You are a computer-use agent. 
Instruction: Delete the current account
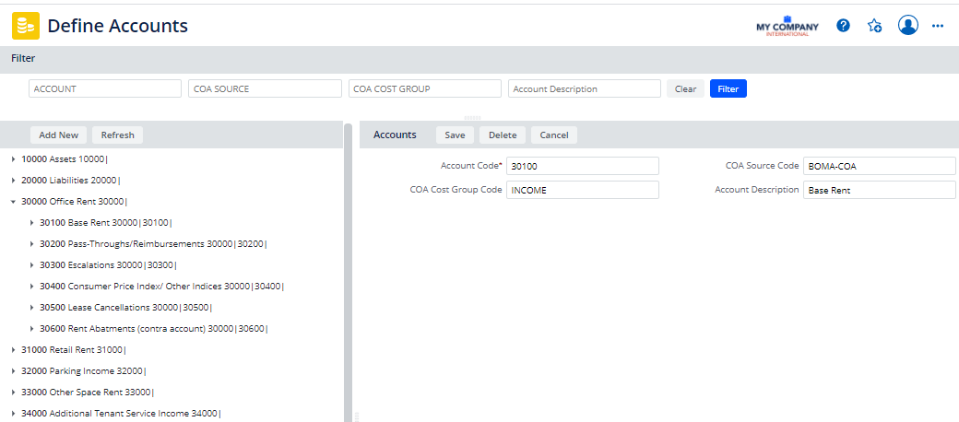tap(503, 135)
